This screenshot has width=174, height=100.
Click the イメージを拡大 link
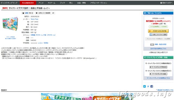click(11, 37)
